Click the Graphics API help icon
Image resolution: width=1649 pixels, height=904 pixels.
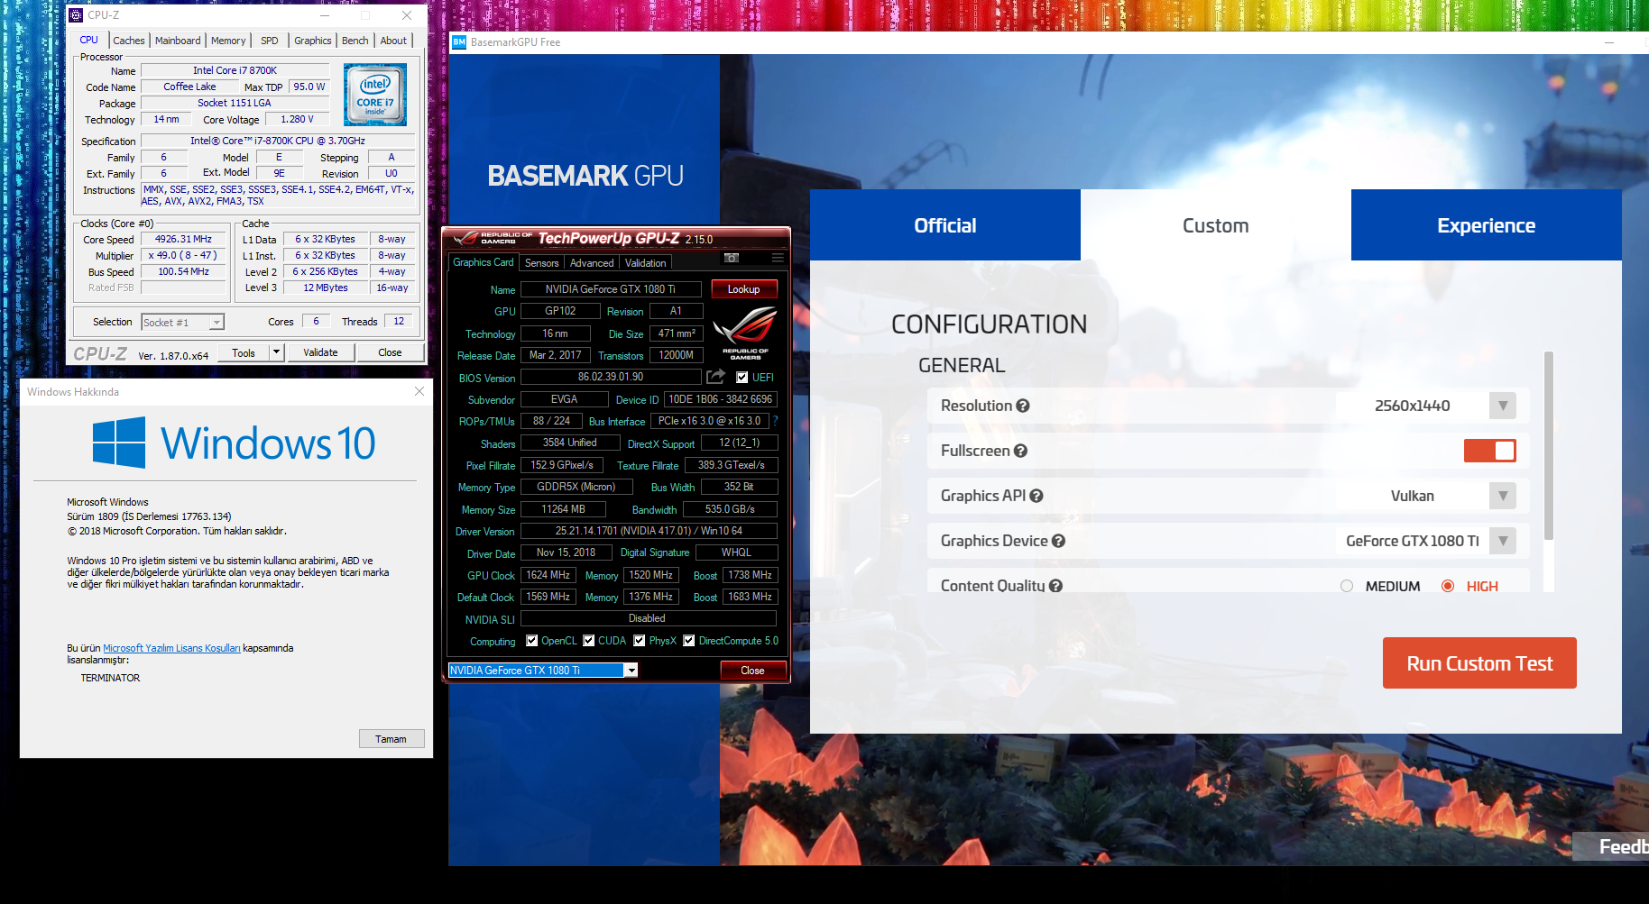[1036, 496]
